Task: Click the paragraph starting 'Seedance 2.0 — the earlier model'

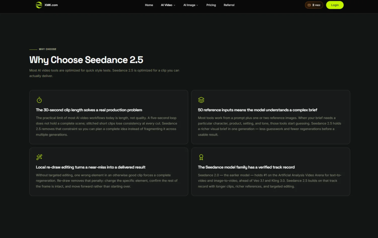Action: click(x=269, y=181)
